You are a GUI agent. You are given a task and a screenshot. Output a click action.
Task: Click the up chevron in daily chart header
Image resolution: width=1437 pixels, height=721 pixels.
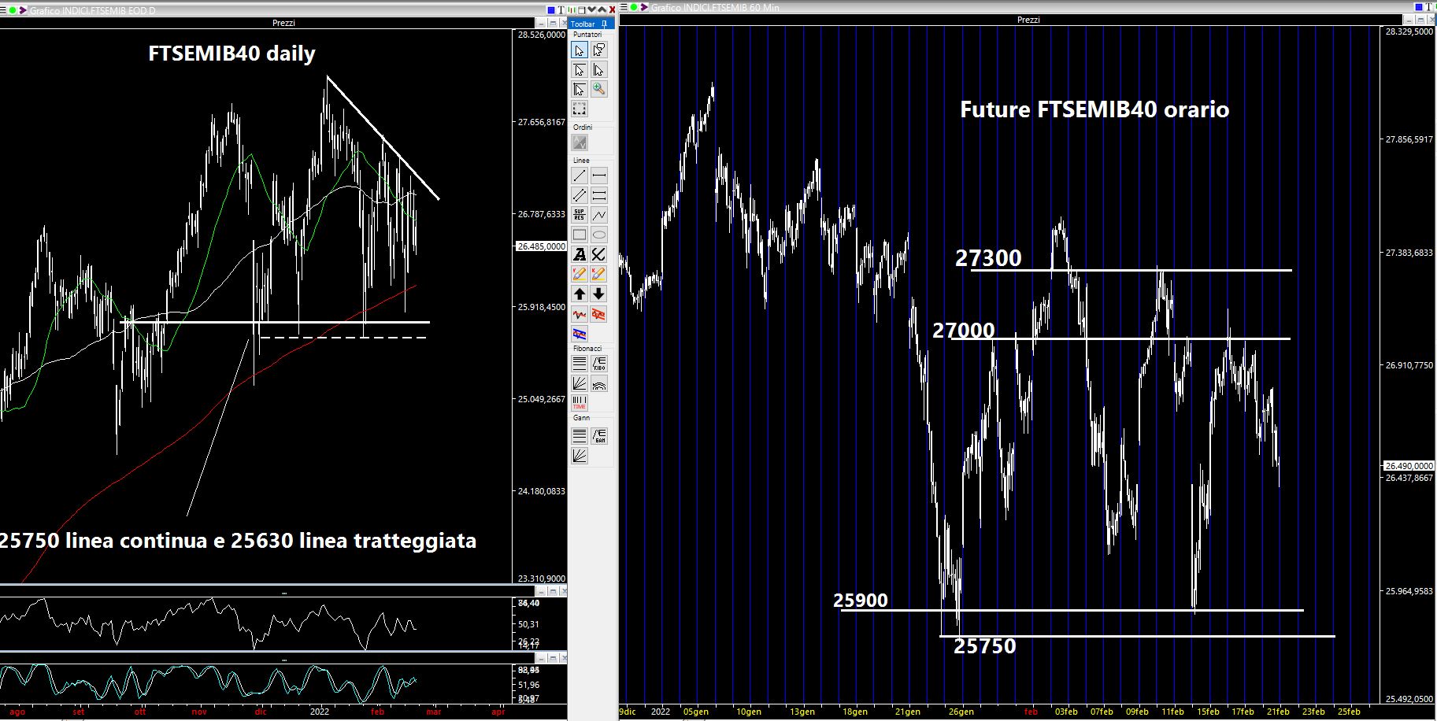pyautogui.click(x=602, y=9)
